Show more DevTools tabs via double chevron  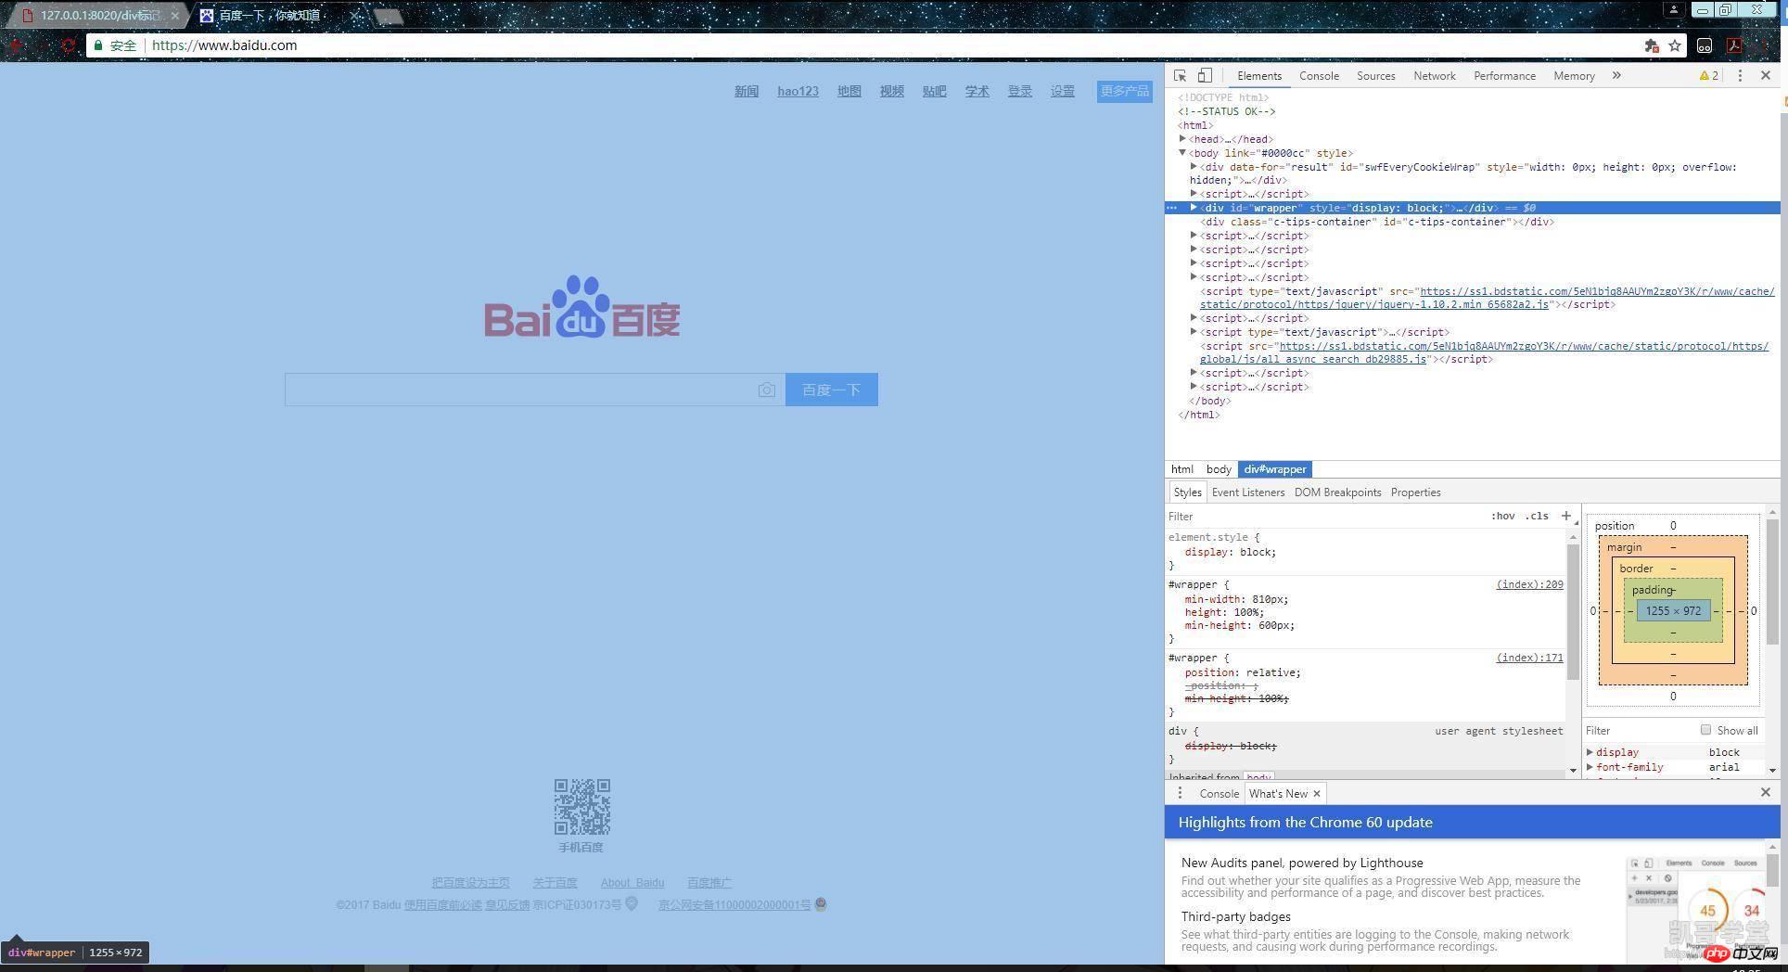click(x=1616, y=76)
